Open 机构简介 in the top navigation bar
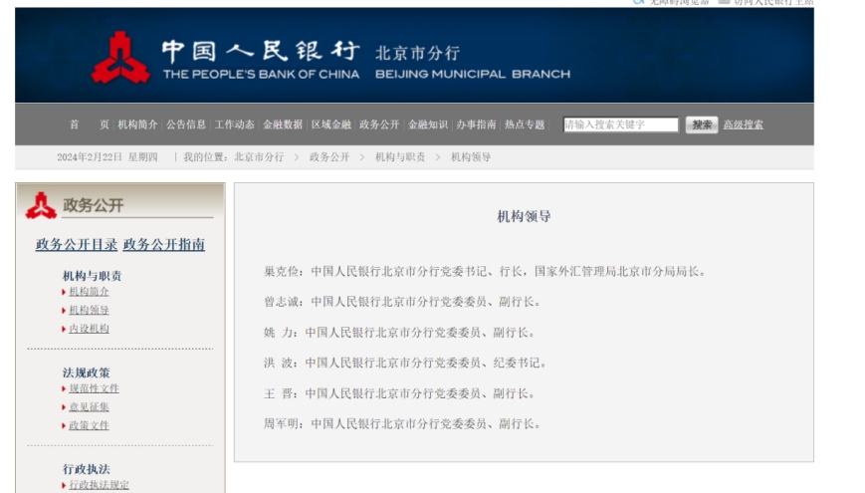 point(137,124)
